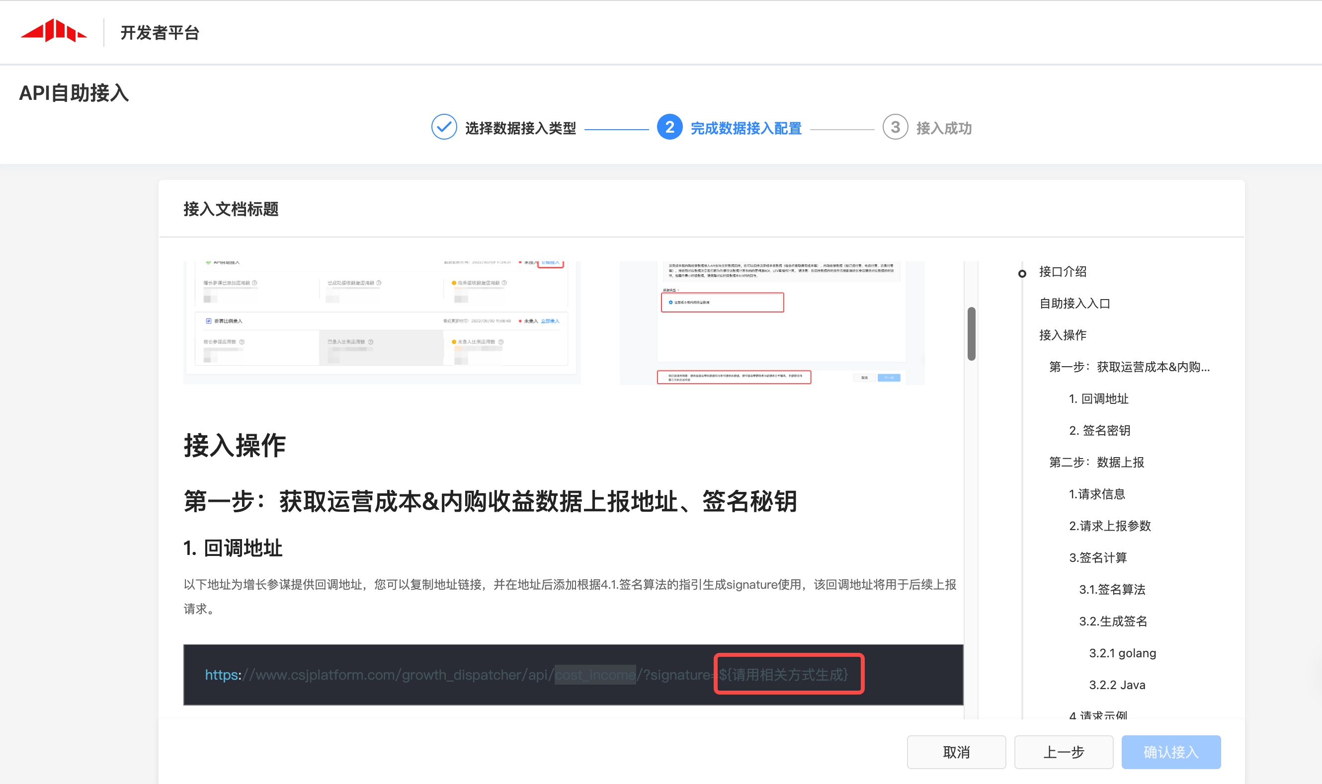Jump to 3.2.2 Java outline item
Image resolution: width=1322 pixels, height=784 pixels.
coord(1117,685)
